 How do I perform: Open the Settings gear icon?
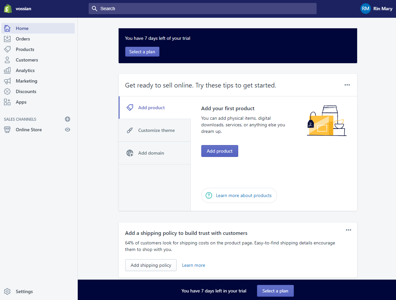7,291
